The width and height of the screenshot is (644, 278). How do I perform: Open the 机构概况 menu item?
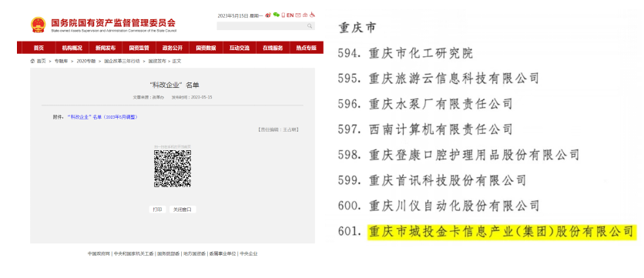pos(72,48)
